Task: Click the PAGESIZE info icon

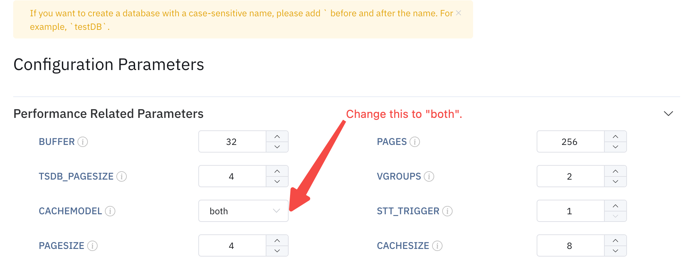Action: tap(92, 246)
